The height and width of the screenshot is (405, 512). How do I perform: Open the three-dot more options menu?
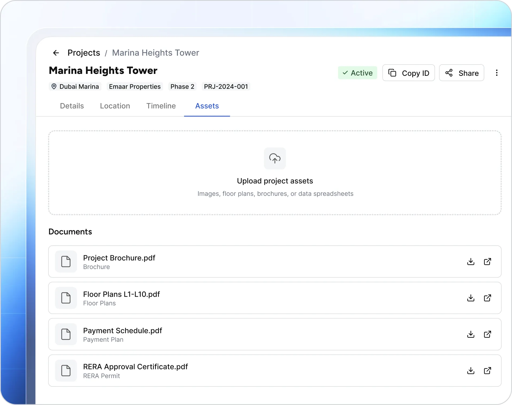click(497, 73)
